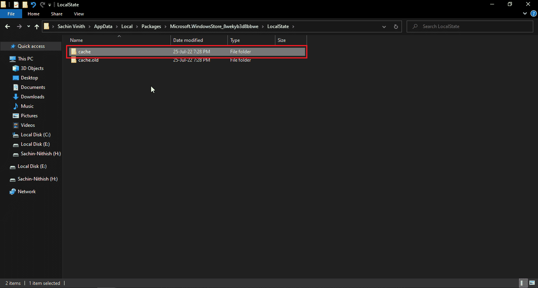
Task: Open Desktop in the sidebar
Action: click(29, 78)
